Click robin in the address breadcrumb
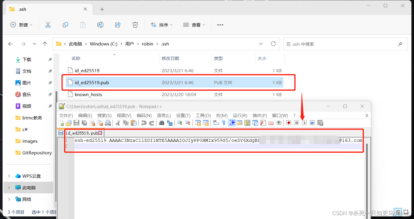Screen dimensions: 414x219 (x=147, y=44)
